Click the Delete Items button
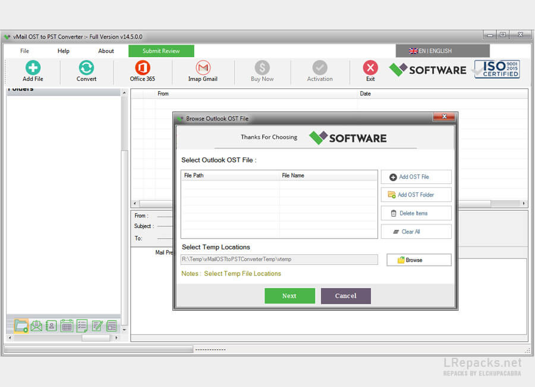The height and width of the screenshot is (387, 535). coord(416,213)
